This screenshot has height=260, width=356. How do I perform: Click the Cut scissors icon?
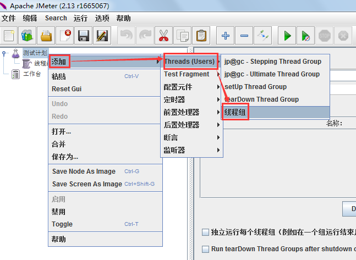tap(164, 36)
